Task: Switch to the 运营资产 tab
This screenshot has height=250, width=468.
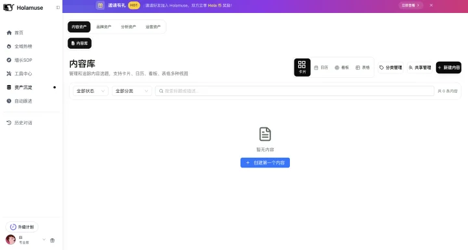Action: coord(153,27)
